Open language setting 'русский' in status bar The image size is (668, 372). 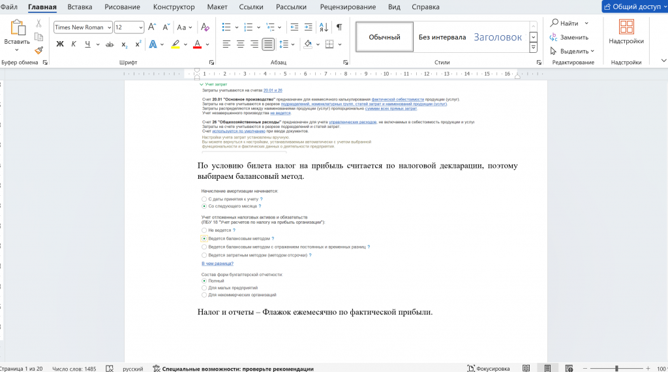coord(133,369)
